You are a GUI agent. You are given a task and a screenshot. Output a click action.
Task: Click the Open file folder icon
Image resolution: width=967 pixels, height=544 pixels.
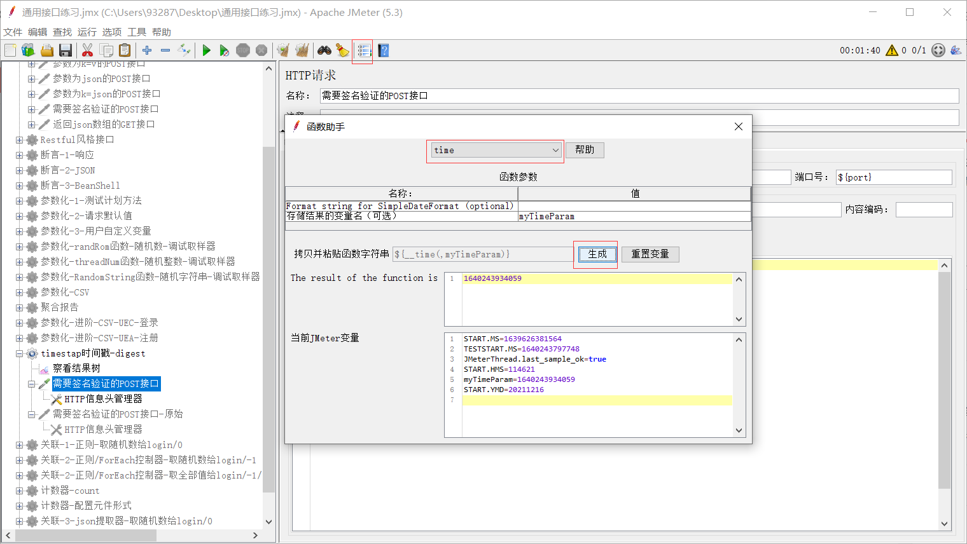click(x=46, y=50)
